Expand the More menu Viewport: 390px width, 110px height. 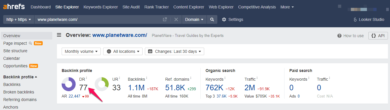coord(287,7)
